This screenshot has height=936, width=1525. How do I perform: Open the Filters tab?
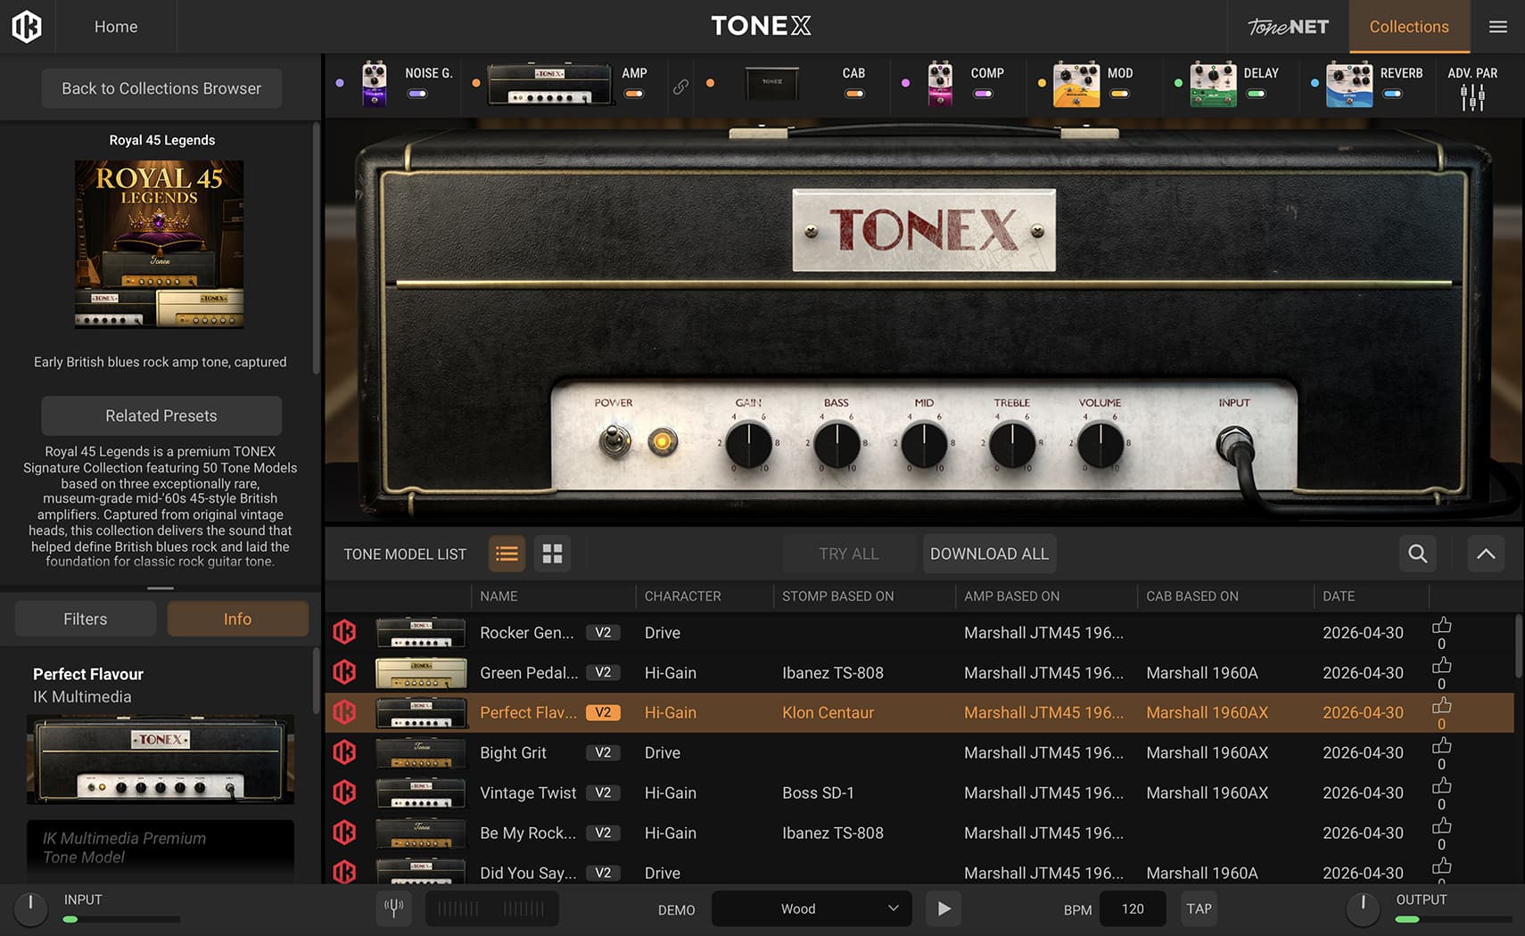[86, 619]
